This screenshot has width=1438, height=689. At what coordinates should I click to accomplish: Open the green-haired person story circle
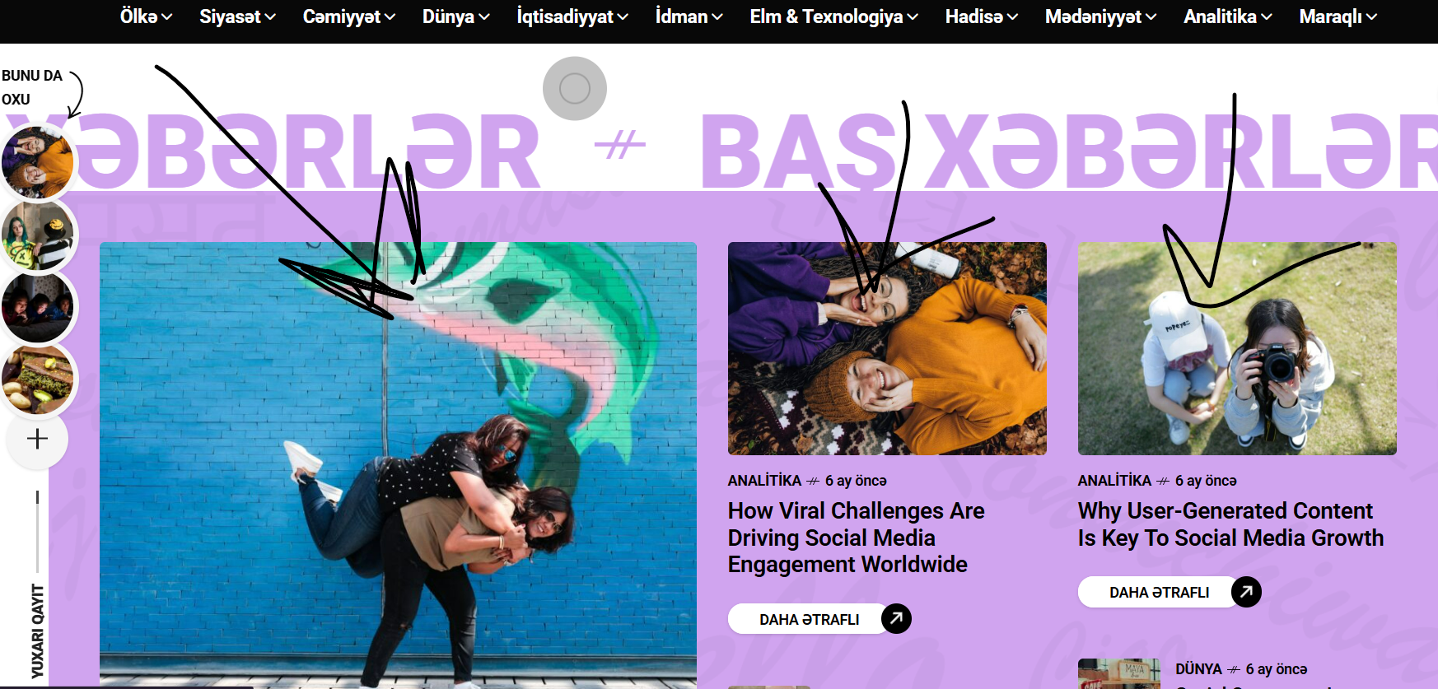tap(38, 235)
